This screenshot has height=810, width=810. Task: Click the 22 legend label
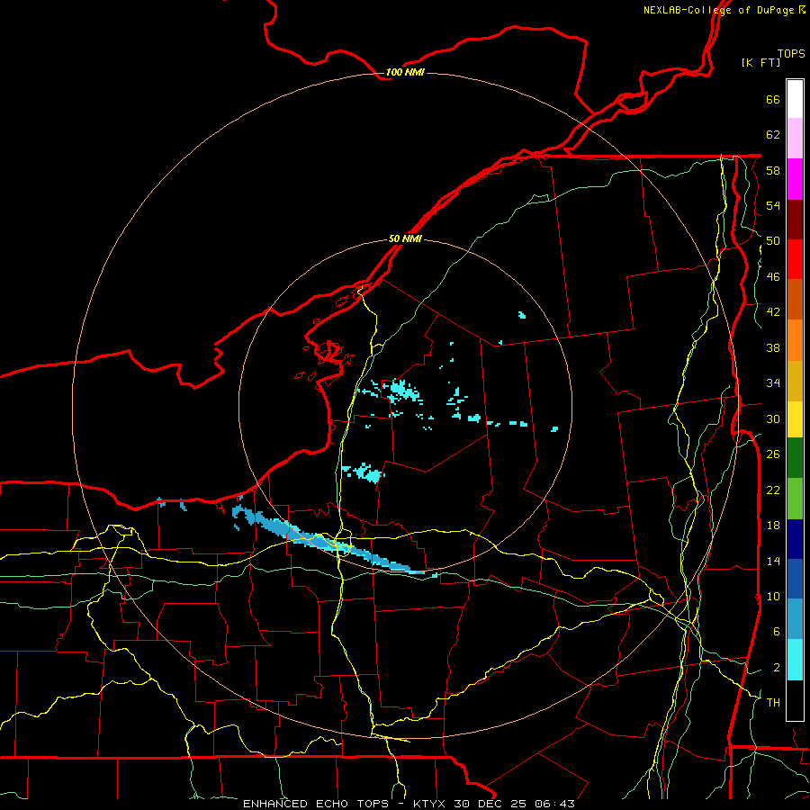[x=773, y=490]
